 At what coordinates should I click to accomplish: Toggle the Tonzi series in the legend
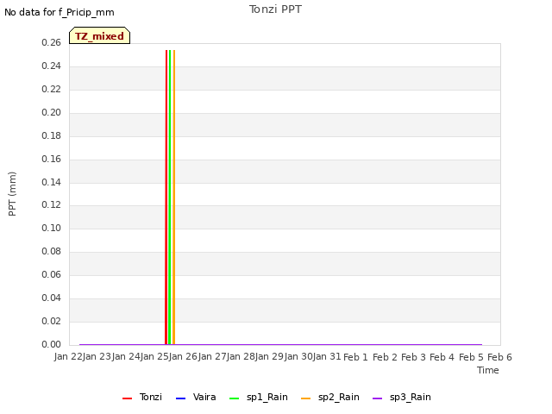tap(142, 397)
